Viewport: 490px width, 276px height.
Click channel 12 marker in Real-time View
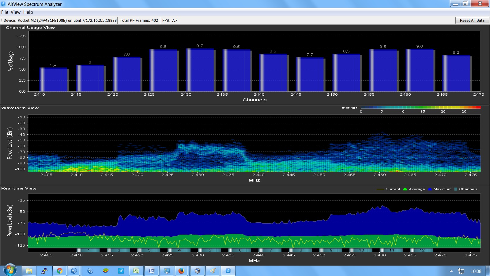422,250
